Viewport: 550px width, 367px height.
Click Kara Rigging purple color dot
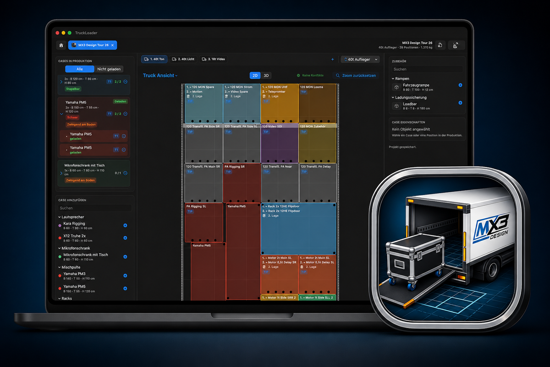pyautogui.click(x=60, y=226)
